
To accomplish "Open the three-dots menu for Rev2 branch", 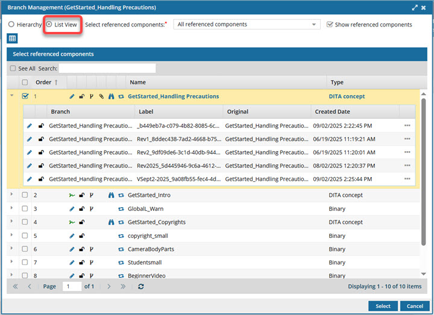I will click(407, 152).
